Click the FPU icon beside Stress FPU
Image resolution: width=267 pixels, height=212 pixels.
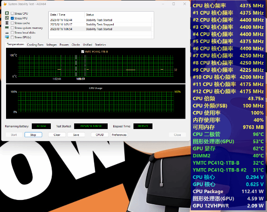tap(7, 18)
